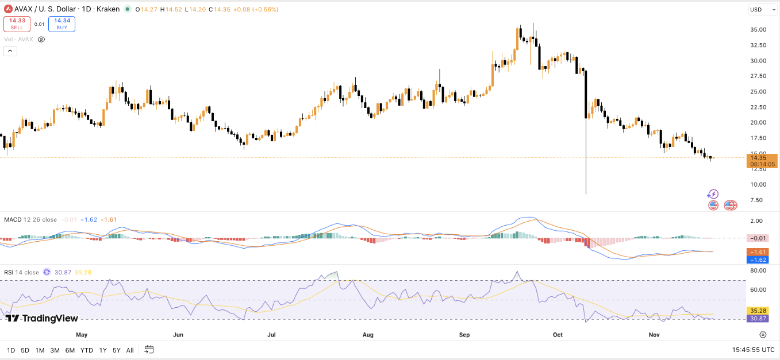780x360 pixels.
Task: Select the YTD time range
Action: point(87,350)
